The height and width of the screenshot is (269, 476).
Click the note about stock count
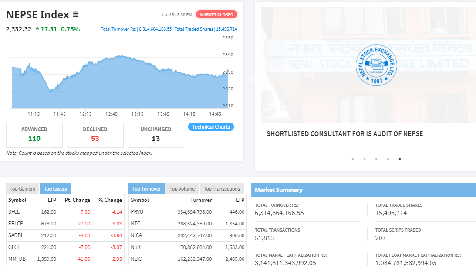click(x=79, y=153)
